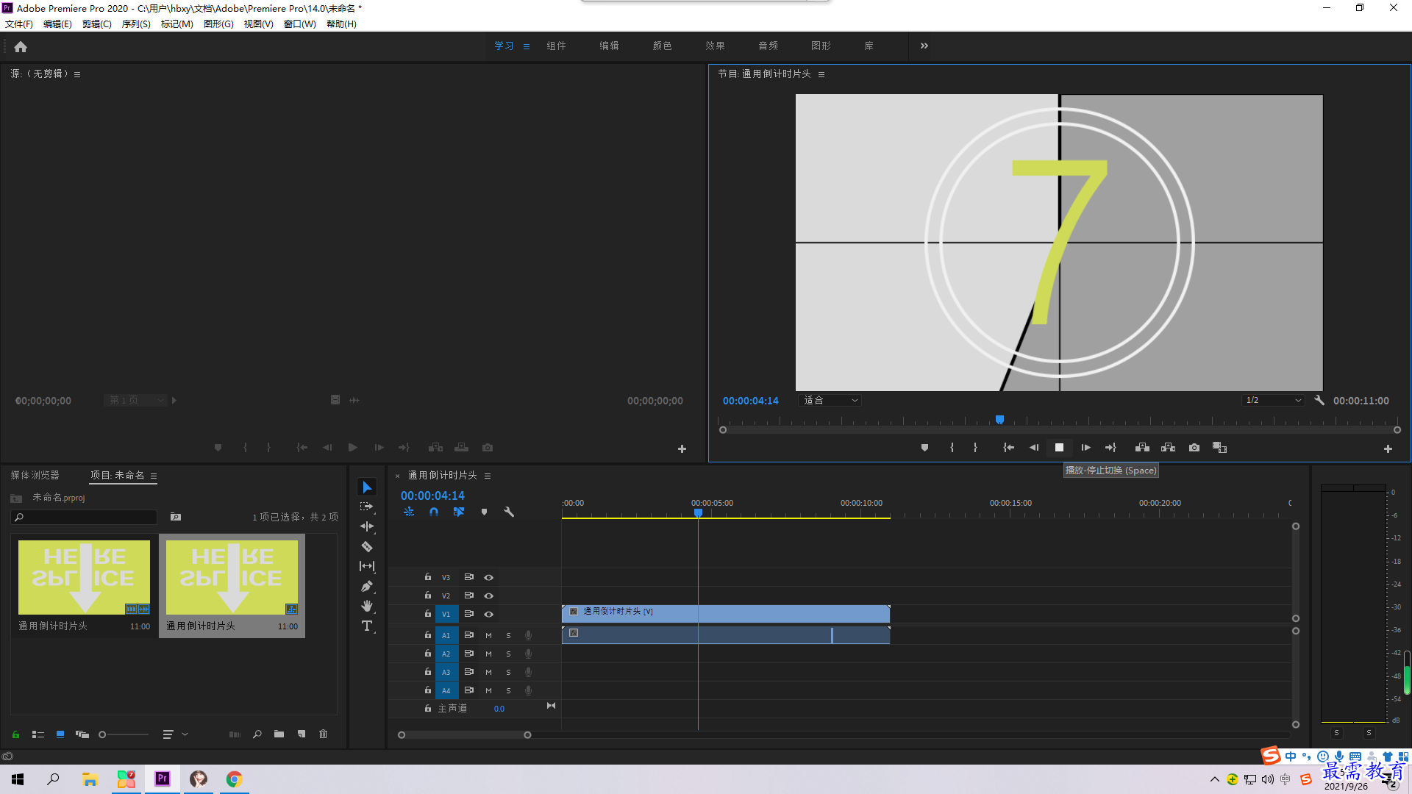Delete selected item with trash icon
This screenshot has width=1412, height=794.
[323, 734]
